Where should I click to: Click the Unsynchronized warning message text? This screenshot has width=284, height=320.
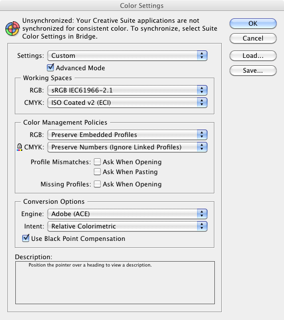120,28
